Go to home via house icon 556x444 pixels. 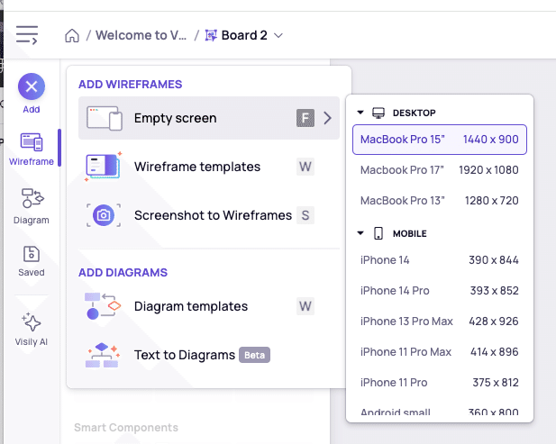point(72,35)
